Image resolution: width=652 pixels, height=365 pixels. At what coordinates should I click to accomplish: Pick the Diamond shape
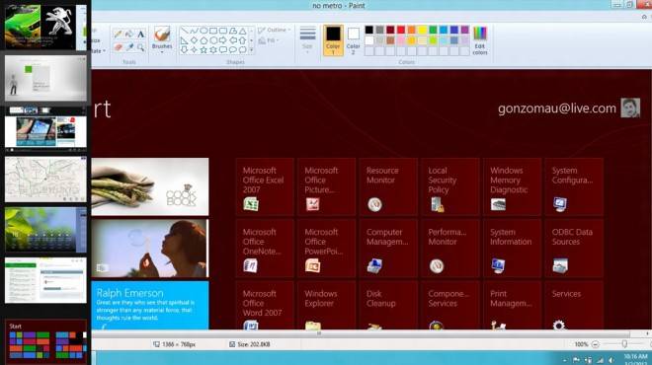pyautogui.click(x=194, y=40)
